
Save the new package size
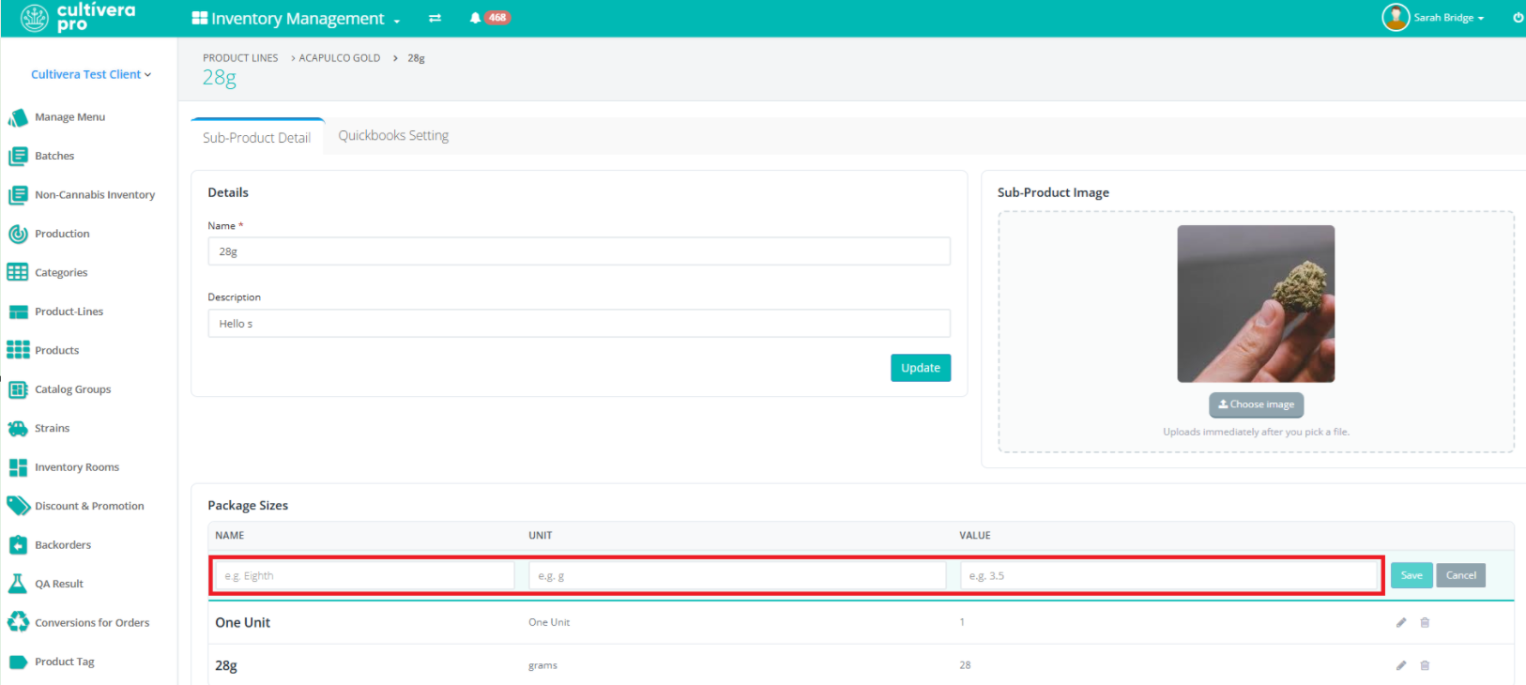pyautogui.click(x=1412, y=575)
